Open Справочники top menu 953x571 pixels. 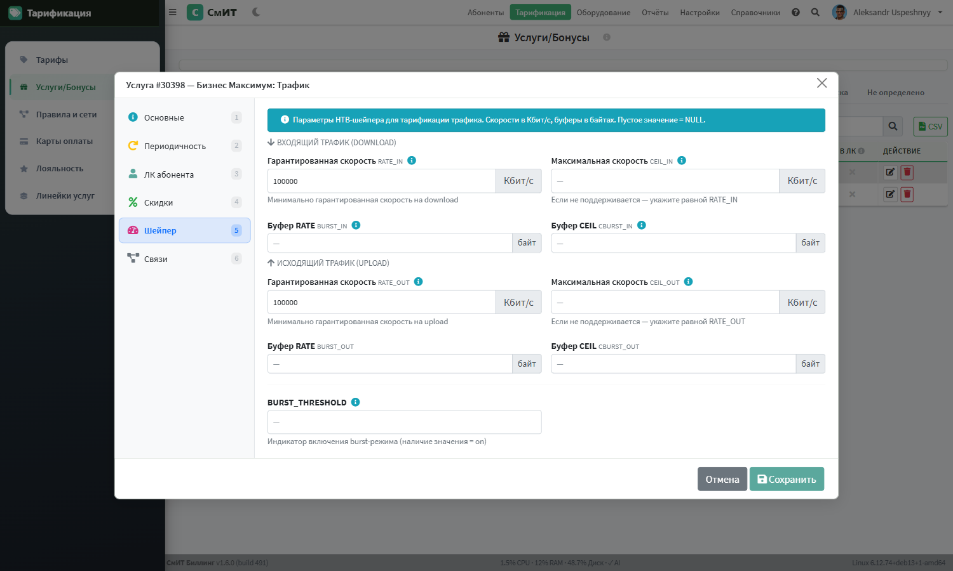tap(755, 13)
